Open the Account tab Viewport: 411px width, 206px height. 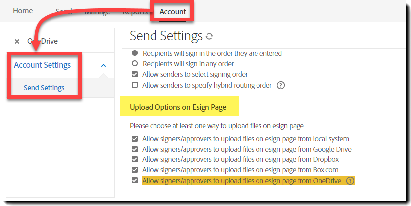pyautogui.click(x=173, y=11)
